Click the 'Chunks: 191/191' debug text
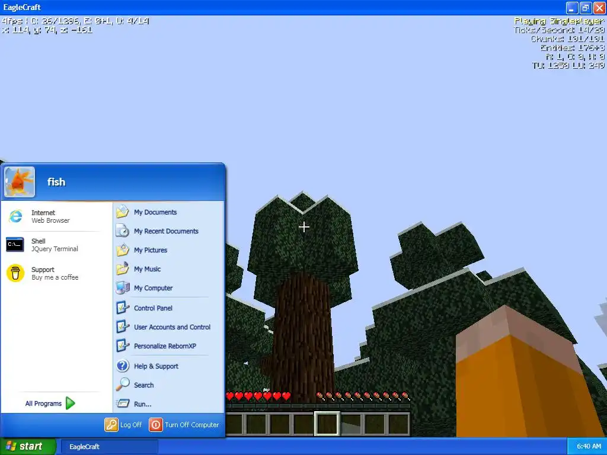607x455 pixels. pos(567,39)
